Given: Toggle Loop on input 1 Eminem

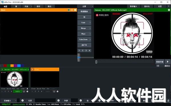Looking at the screenshot, I should (23, 89).
